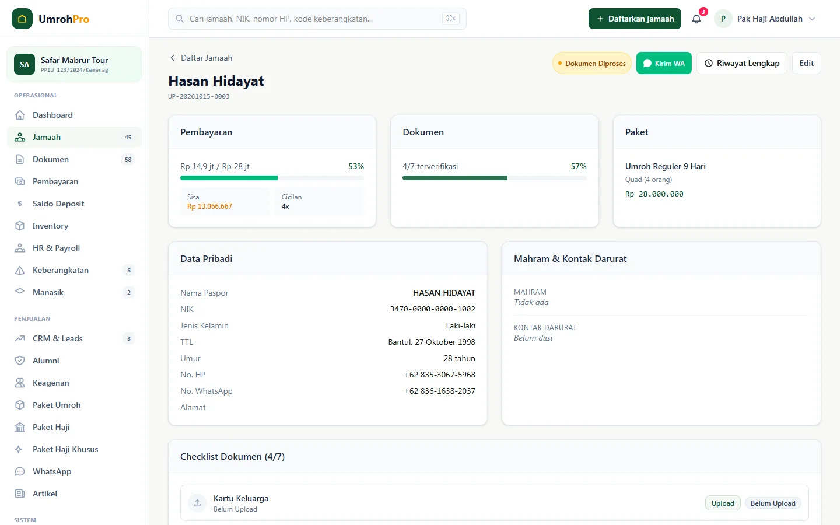This screenshot has height=525, width=840.
Task: Click the Alumni shield icon
Action: tap(20, 360)
